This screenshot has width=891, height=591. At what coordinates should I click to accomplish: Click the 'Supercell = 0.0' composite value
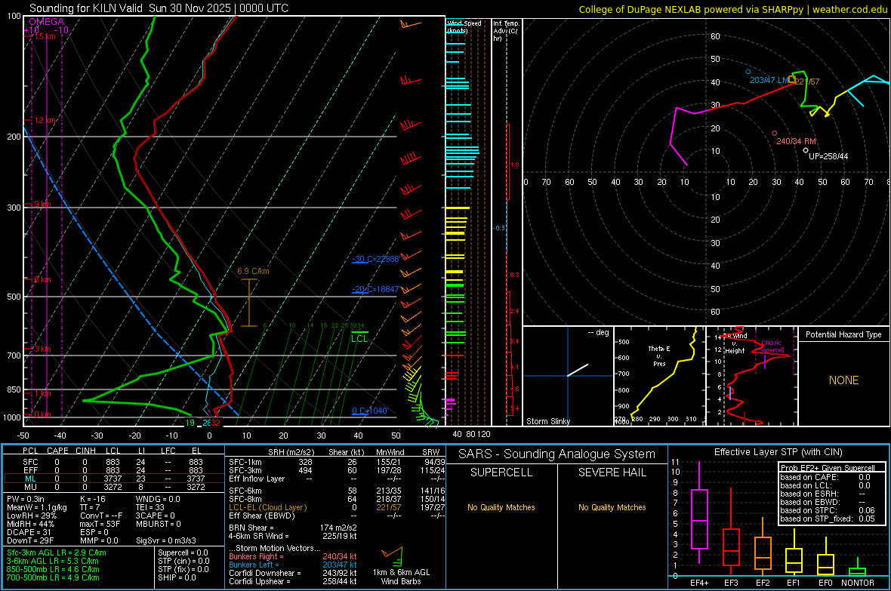(x=183, y=553)
